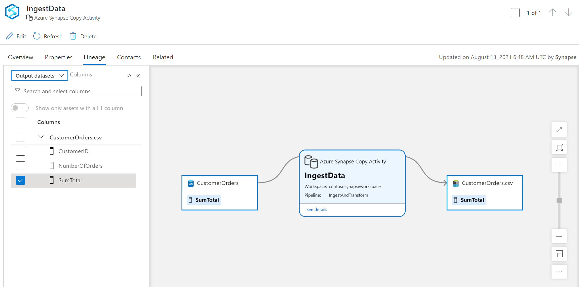Click the IngestData node title
The height and width of the screenshot is (287, 579).
tap(325, 176)
